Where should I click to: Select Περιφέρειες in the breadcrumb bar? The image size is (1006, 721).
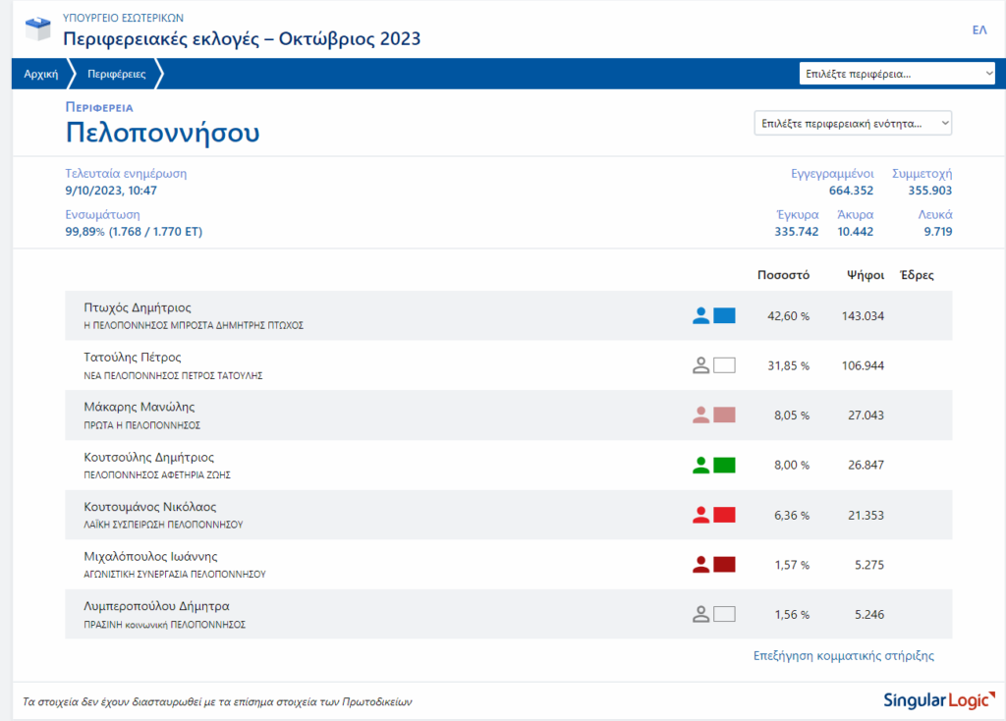(116, 74)
